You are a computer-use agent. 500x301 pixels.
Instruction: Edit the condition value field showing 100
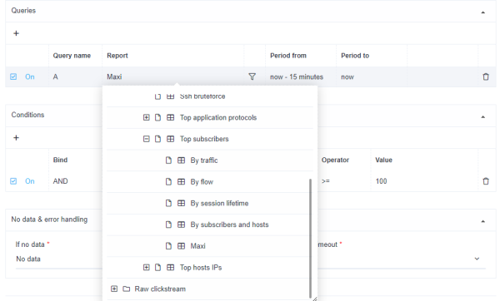tap(424, 181)
